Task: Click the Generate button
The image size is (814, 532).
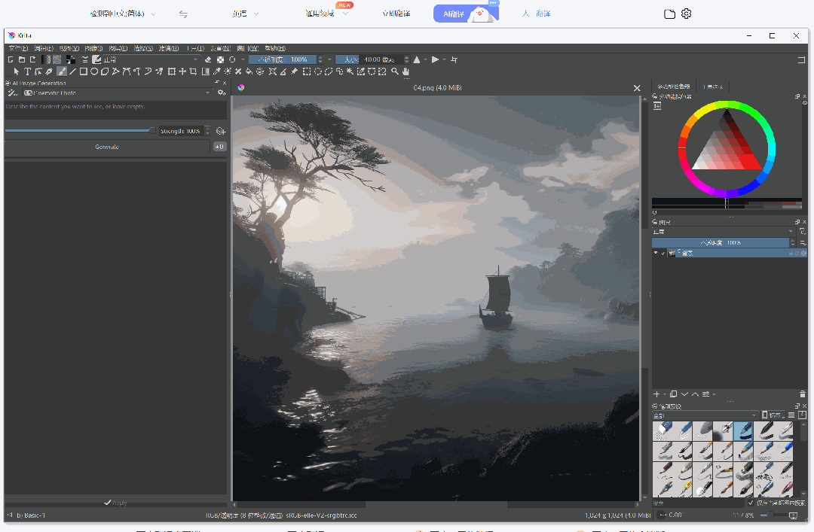Action: tap(107, 147)
